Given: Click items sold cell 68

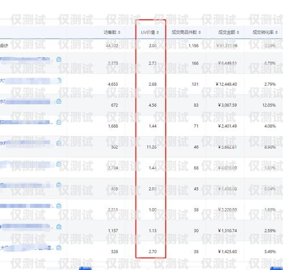Looking at the screenshot, I should coord(196,168).
